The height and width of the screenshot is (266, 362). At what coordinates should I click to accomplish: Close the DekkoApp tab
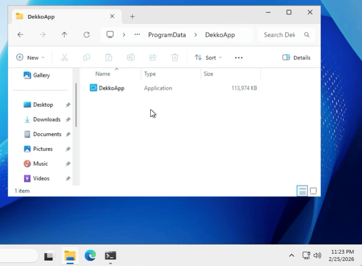pyautogui.click(x=112, y=17)
